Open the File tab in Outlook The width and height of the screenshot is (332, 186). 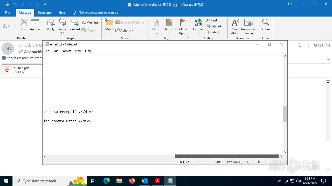coord(8,12)
